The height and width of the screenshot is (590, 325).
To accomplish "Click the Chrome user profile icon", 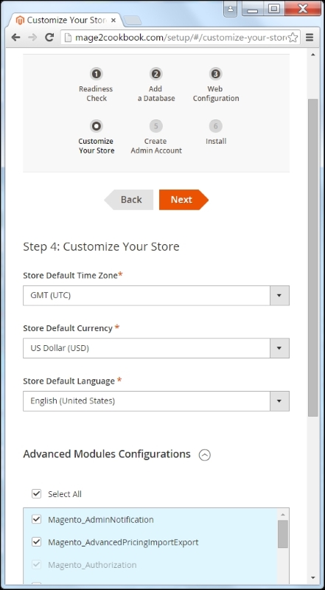I will click(x=231, y=8).
